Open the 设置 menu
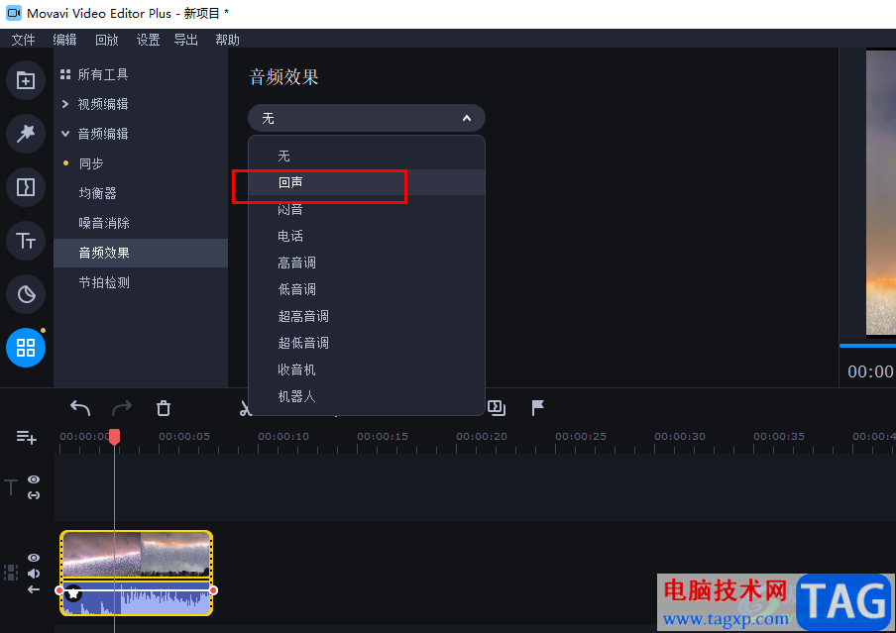896x633 pixels. coord(148,40)
